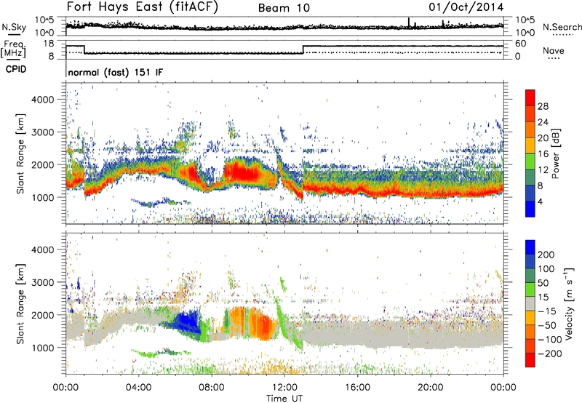Click the 'Nave' legend label
Screen dimensions: 582x403
[553, 50]
